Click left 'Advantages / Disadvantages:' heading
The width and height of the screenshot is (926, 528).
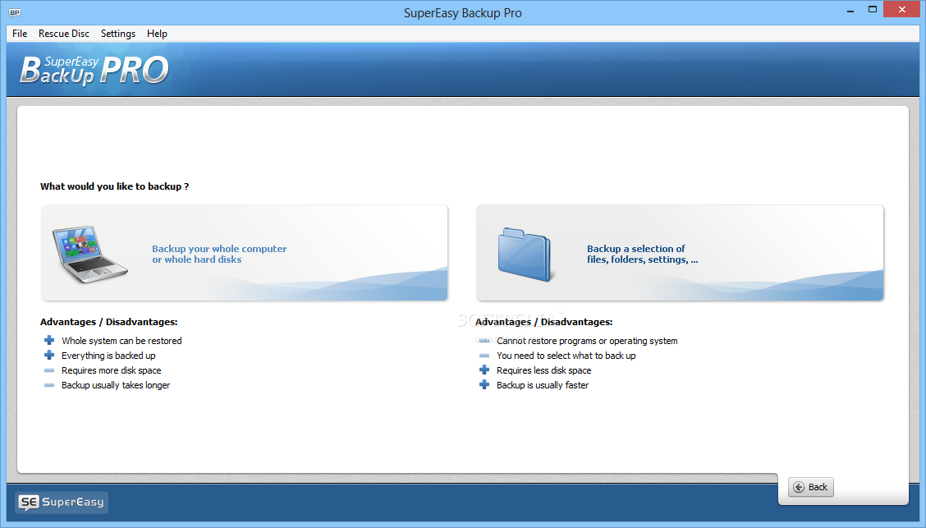pyautogui.click(x=108, y=322)
